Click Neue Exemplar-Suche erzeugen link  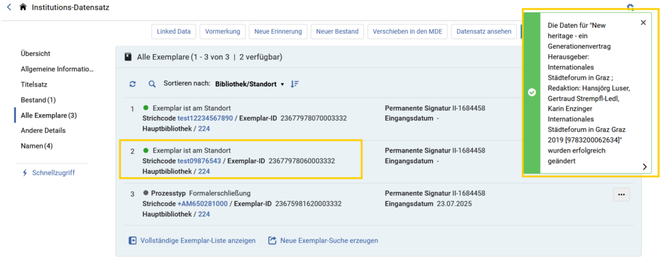point(323,240)
